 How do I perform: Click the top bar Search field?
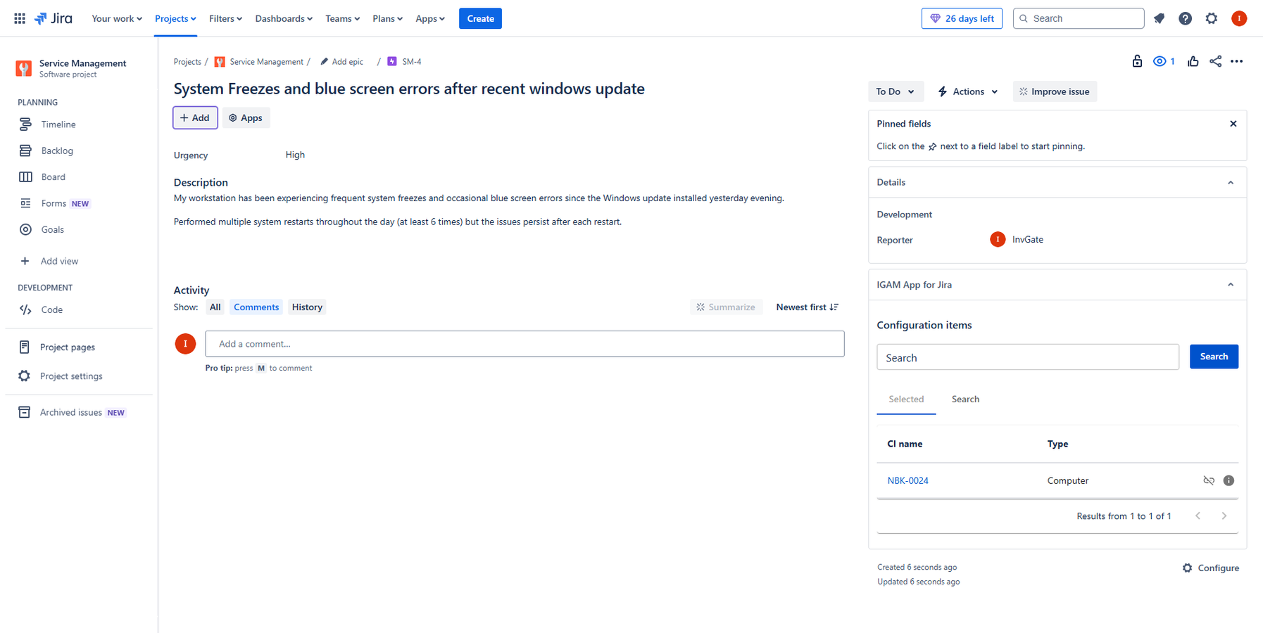click(1078, 18)
